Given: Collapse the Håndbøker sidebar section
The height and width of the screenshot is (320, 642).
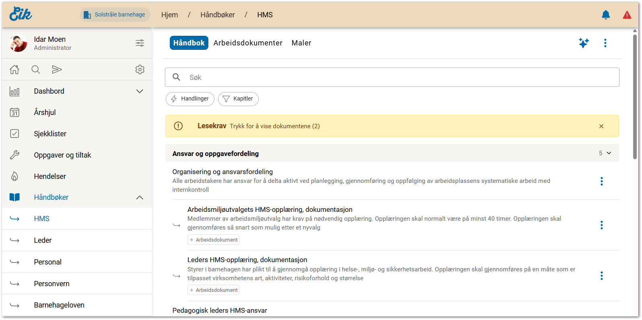Looking at the screenshot, I should point(140,197).
